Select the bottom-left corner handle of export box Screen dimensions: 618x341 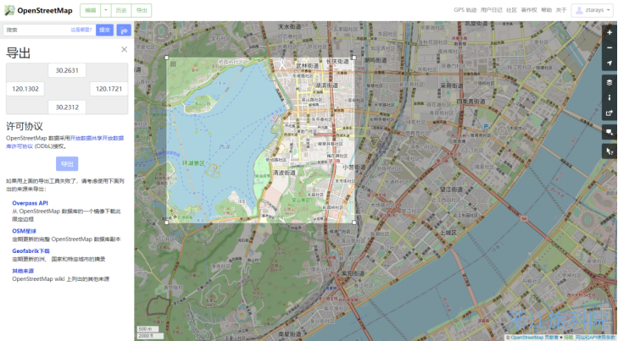pos(166,223)
